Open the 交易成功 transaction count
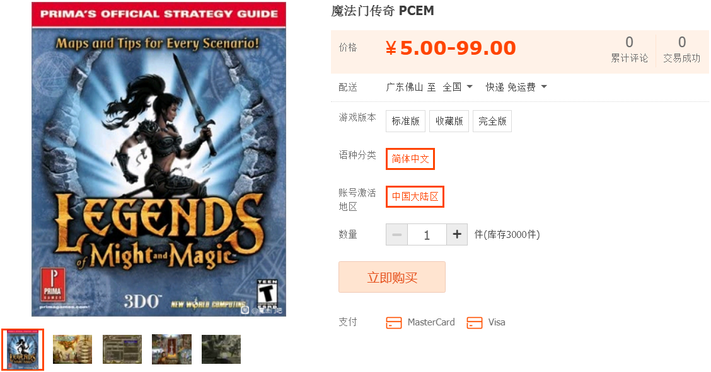Screen dimensions: 711x372 [681, 49]
